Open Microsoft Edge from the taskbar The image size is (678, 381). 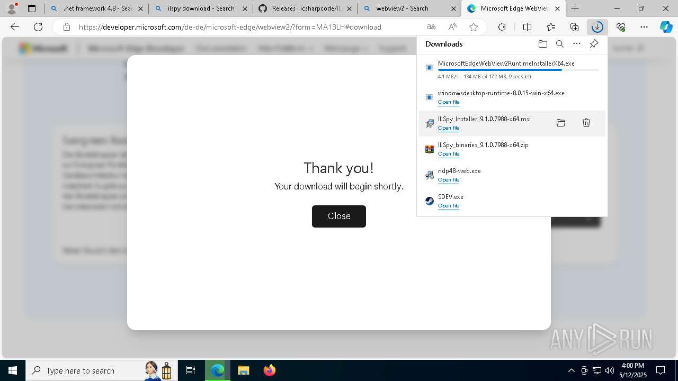[218, 370]
